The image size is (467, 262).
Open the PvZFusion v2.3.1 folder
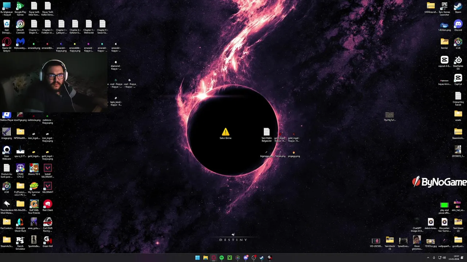point(20,189)
